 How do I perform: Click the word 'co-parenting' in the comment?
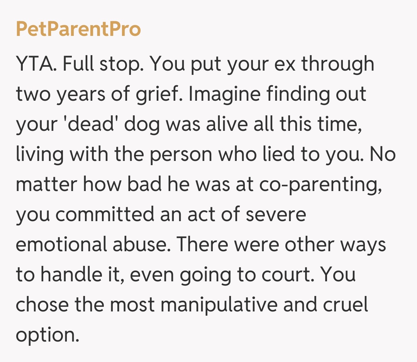315,185
